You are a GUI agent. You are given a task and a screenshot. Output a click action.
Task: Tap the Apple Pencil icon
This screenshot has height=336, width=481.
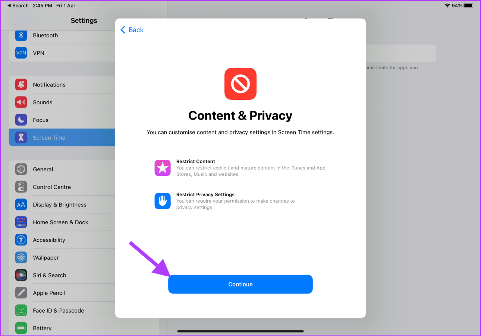click(x=21, y=293)
